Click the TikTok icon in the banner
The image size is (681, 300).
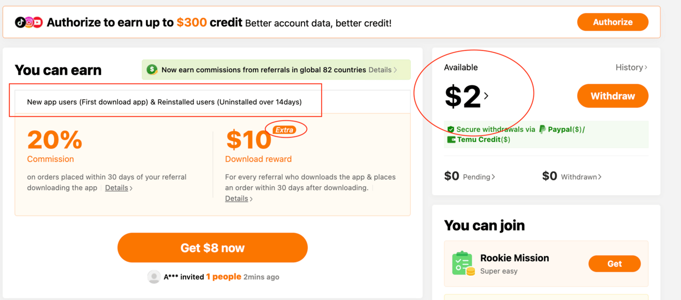pos(20,22)
